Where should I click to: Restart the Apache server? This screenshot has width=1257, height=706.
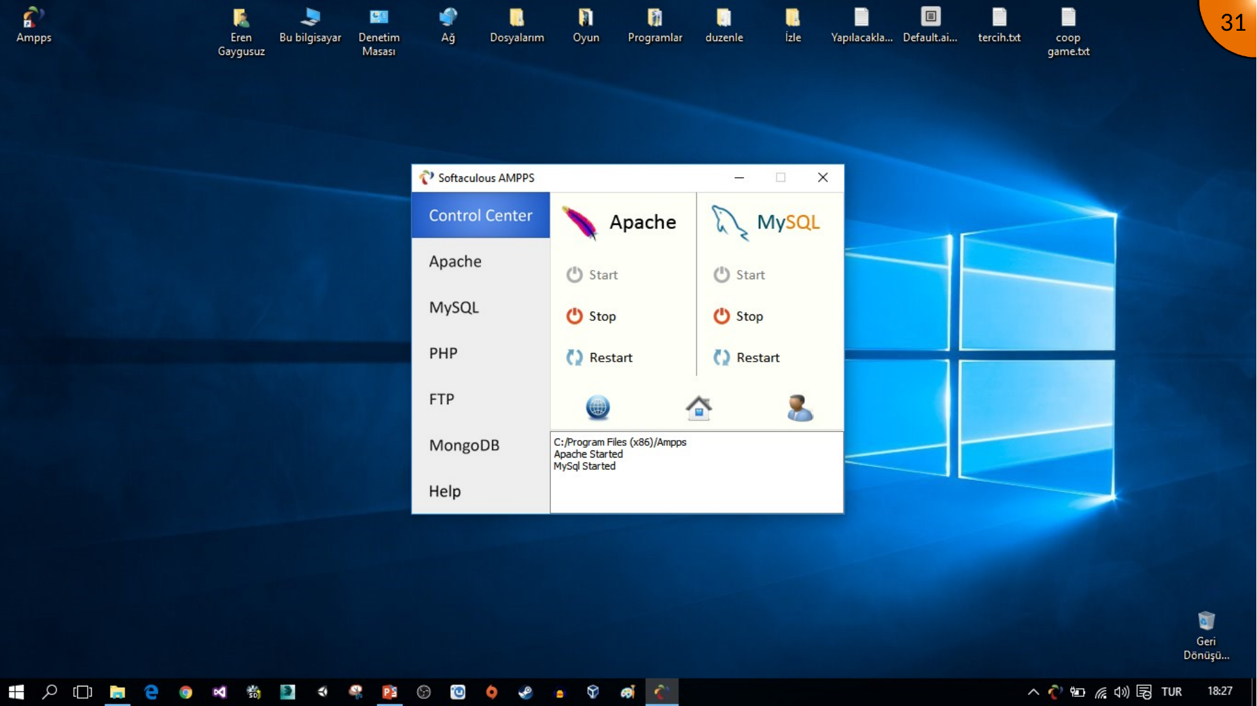[599, 358]
